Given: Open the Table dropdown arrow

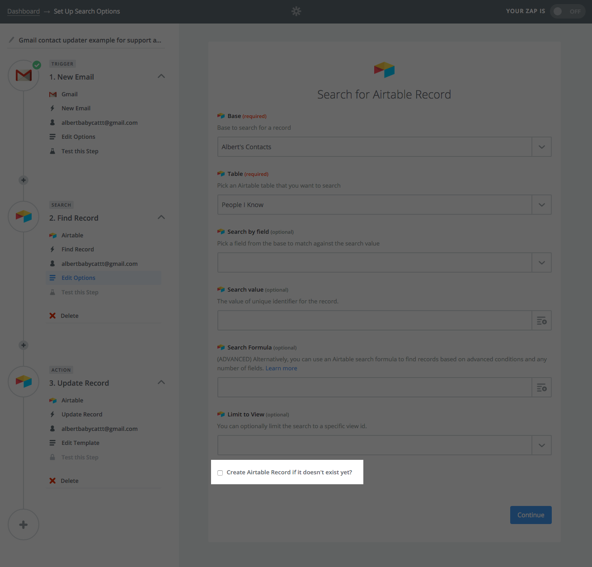Looking at the screenshot, I should point(541,205).
